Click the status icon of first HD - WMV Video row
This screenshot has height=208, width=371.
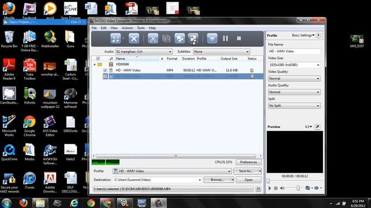pos(252,70)
